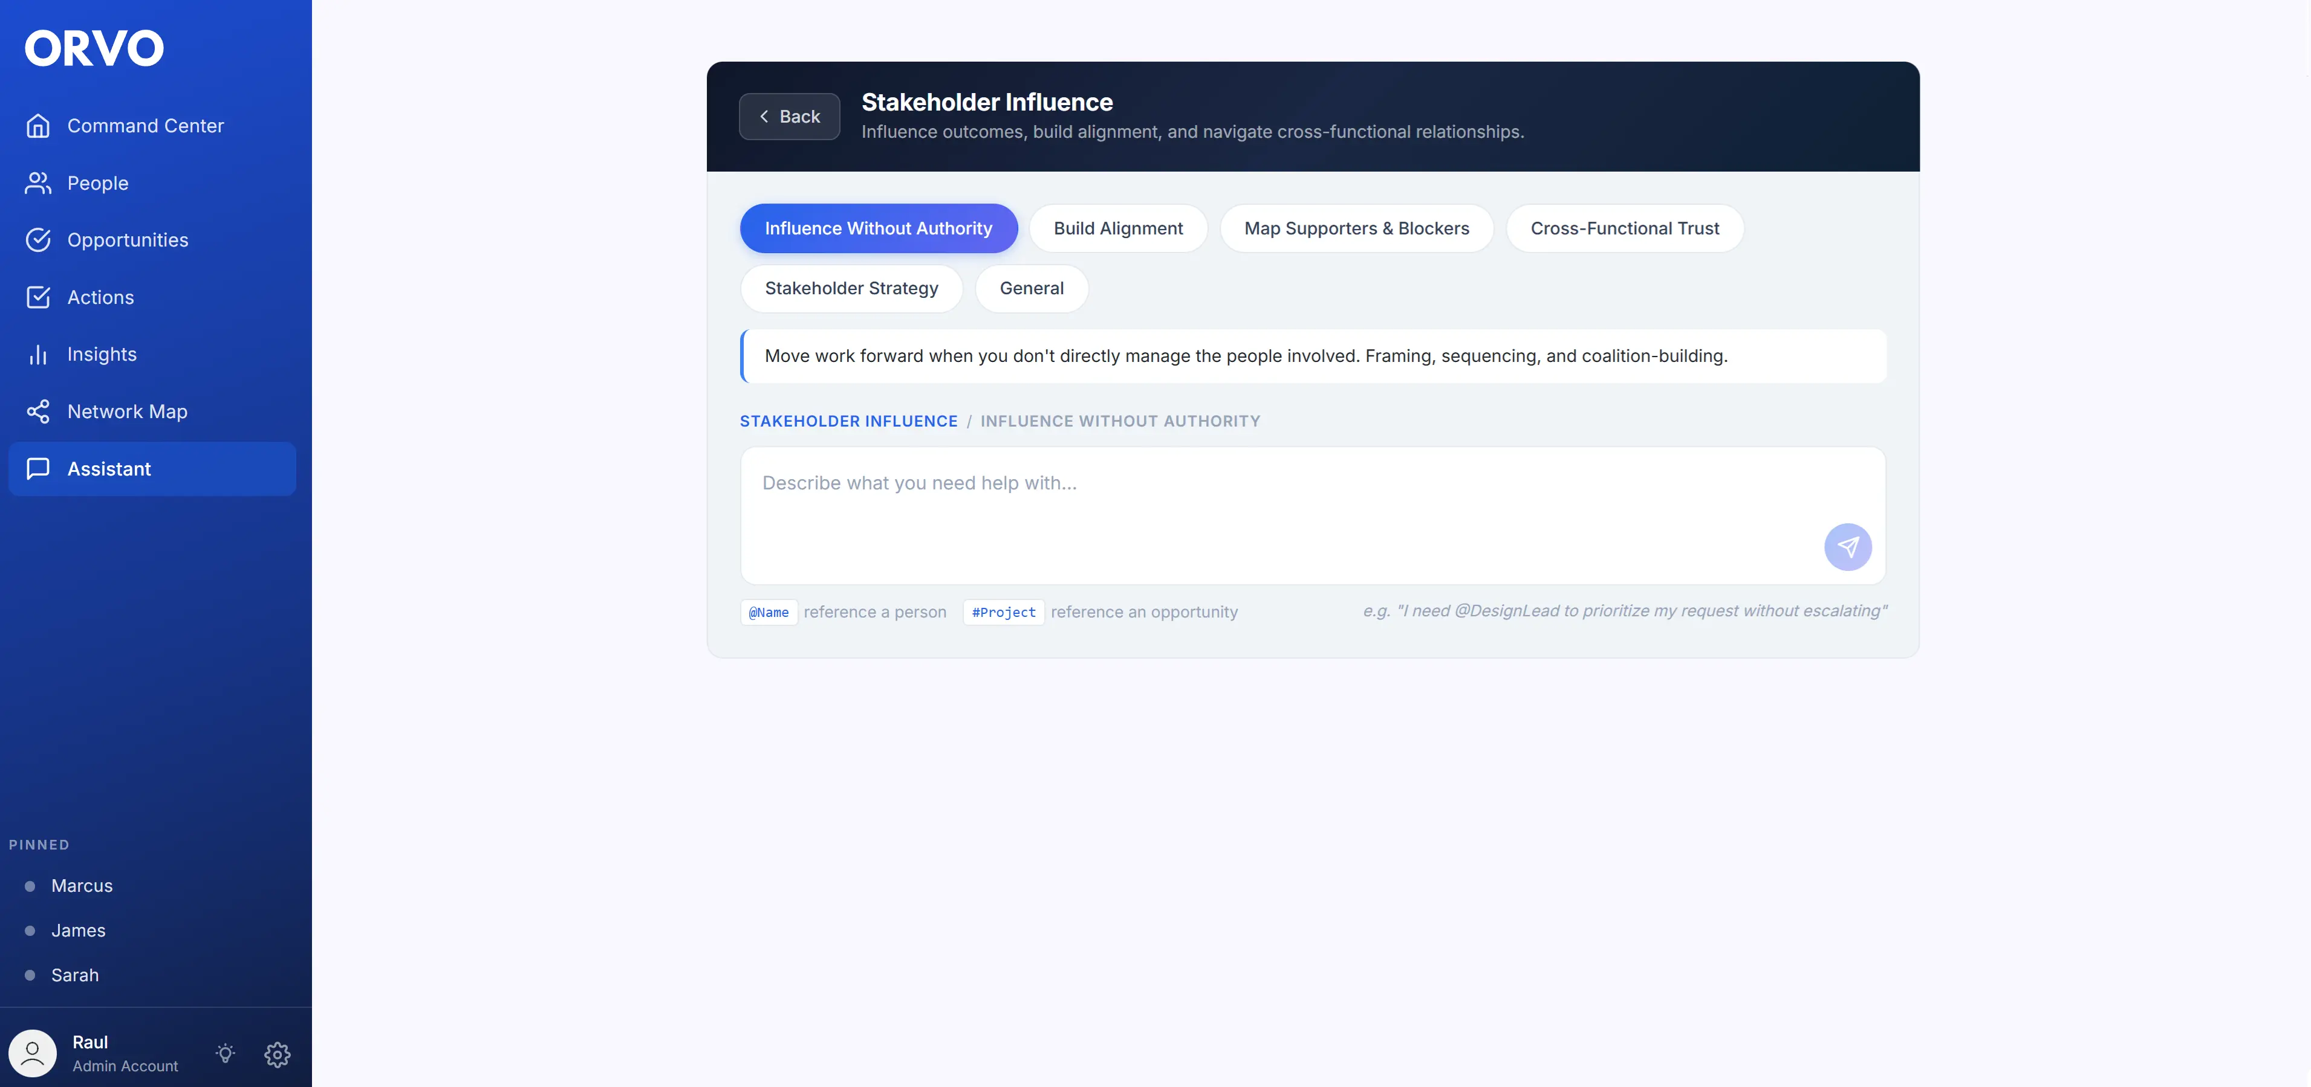Choose the Cross-Functional Trust category
2311x1087 pixels.
pos(1624,228)
